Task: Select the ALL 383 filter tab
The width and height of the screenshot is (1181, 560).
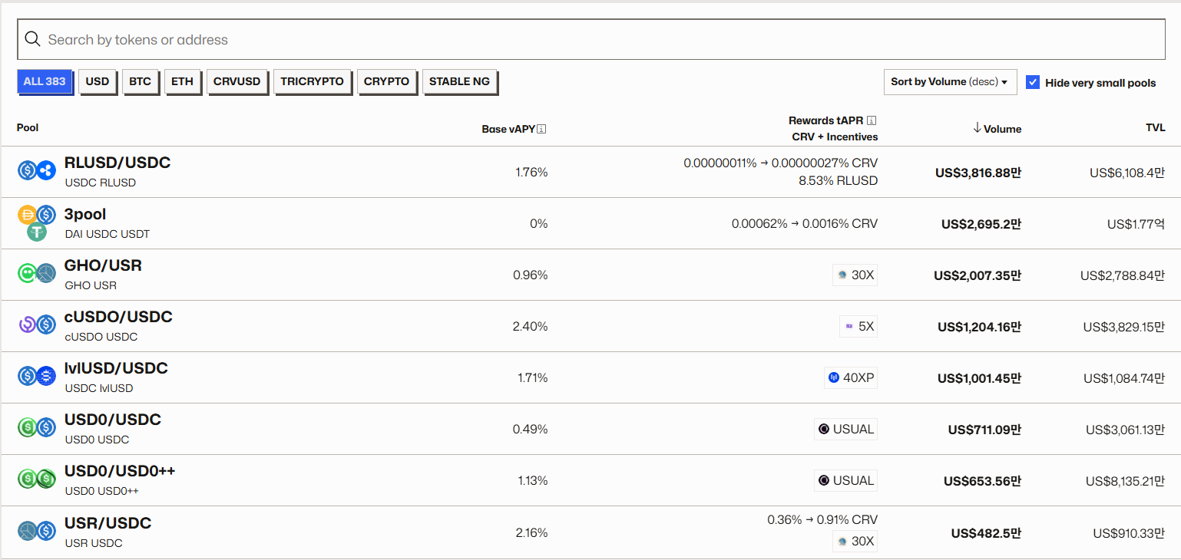Action: pyautogui.click(x=45, y=81)
